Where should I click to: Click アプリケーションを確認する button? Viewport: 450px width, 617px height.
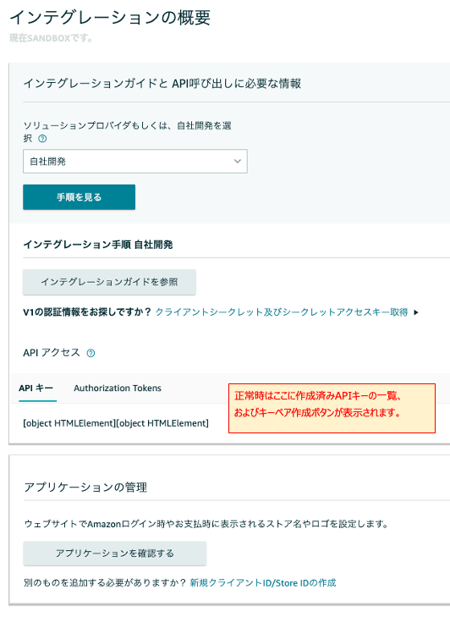coord(115,554)
